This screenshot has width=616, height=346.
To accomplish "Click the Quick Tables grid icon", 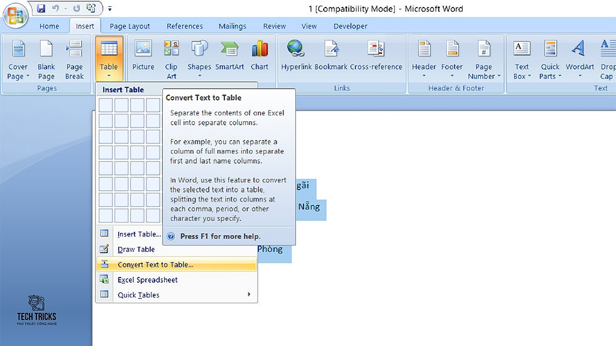I will pyautogui.click(x=104, y=295).
